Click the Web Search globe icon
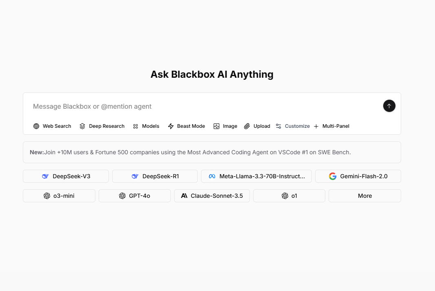This screenshot has width=435, height=291. 36,126
